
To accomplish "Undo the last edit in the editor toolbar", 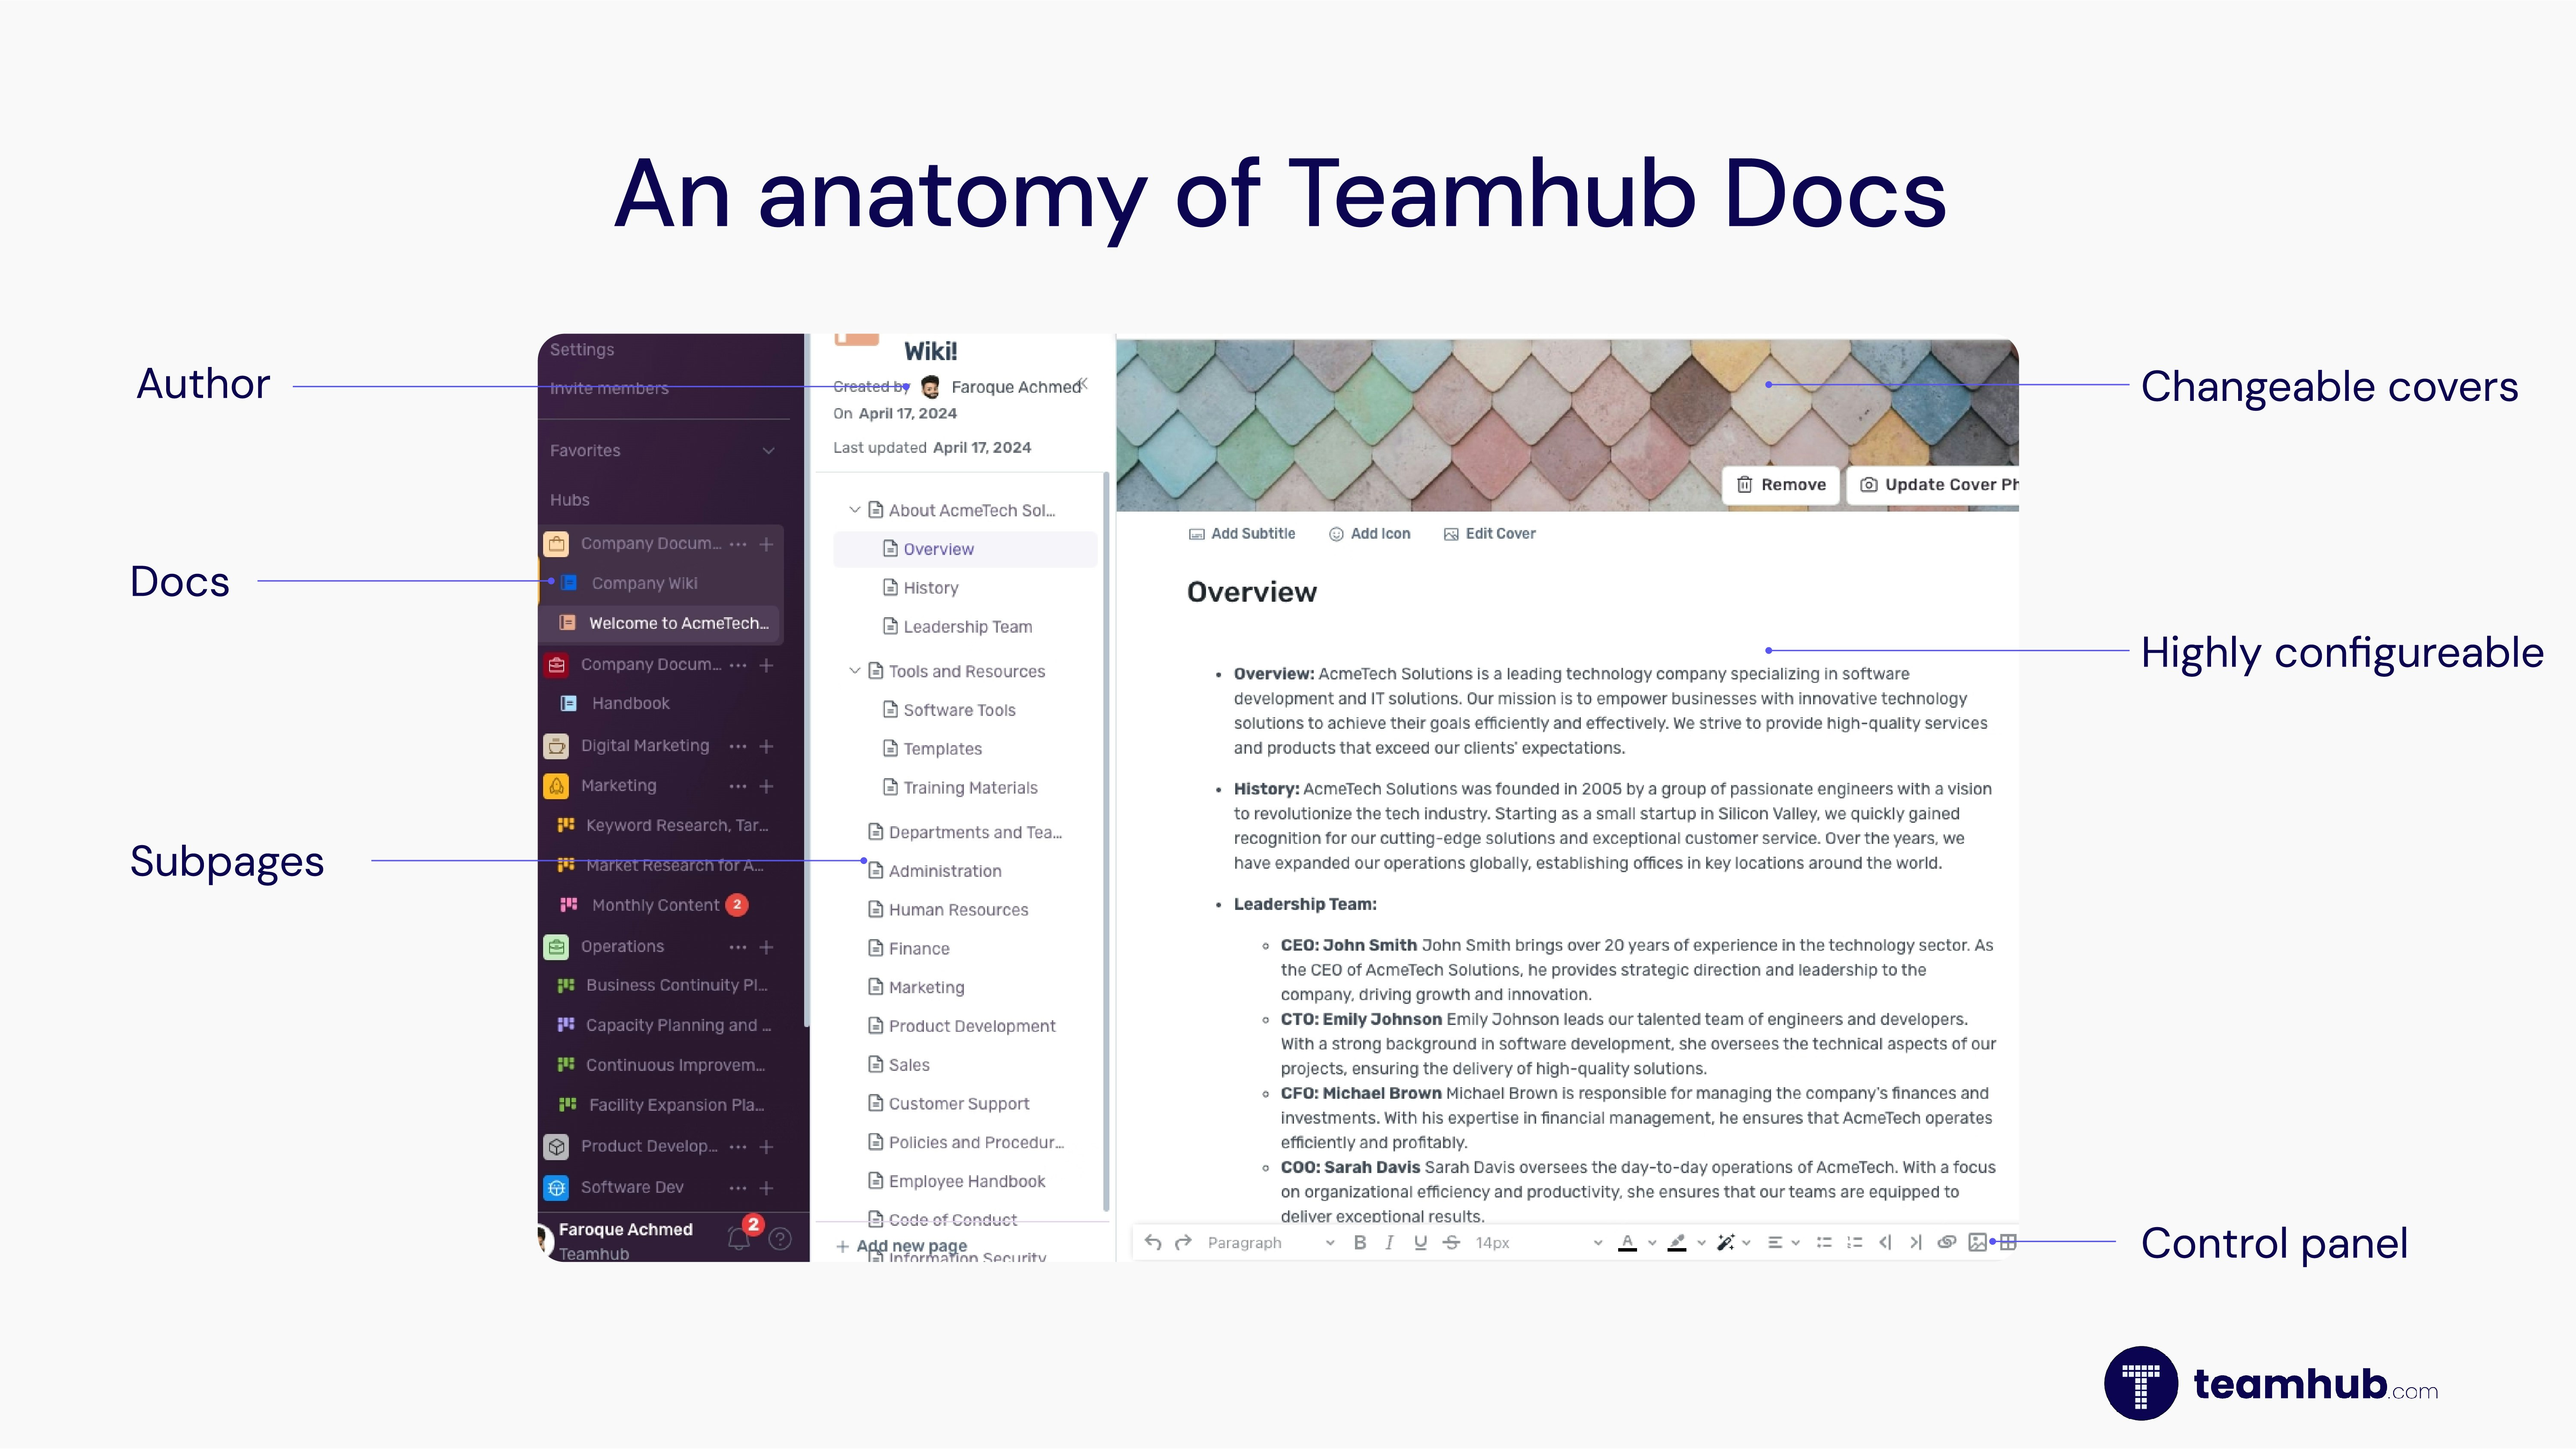I will (1153, 1242).
